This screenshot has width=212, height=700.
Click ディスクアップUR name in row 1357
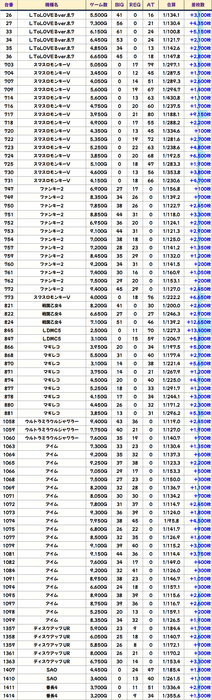[x=52, y=629]
